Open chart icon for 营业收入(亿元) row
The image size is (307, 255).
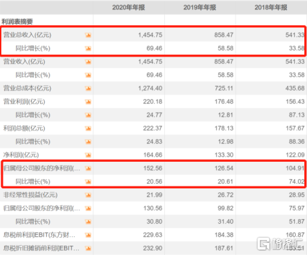point(88,62)
